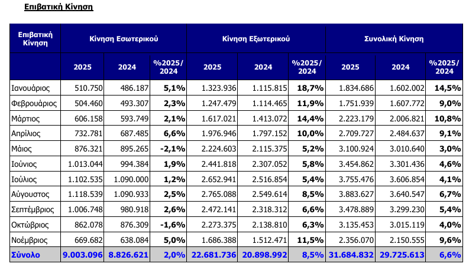Image resolution: width=469 pixels, height=270 pixels.
Task: Click the 18,7% cell for Ιανουάριος
Action: point(307,88)
